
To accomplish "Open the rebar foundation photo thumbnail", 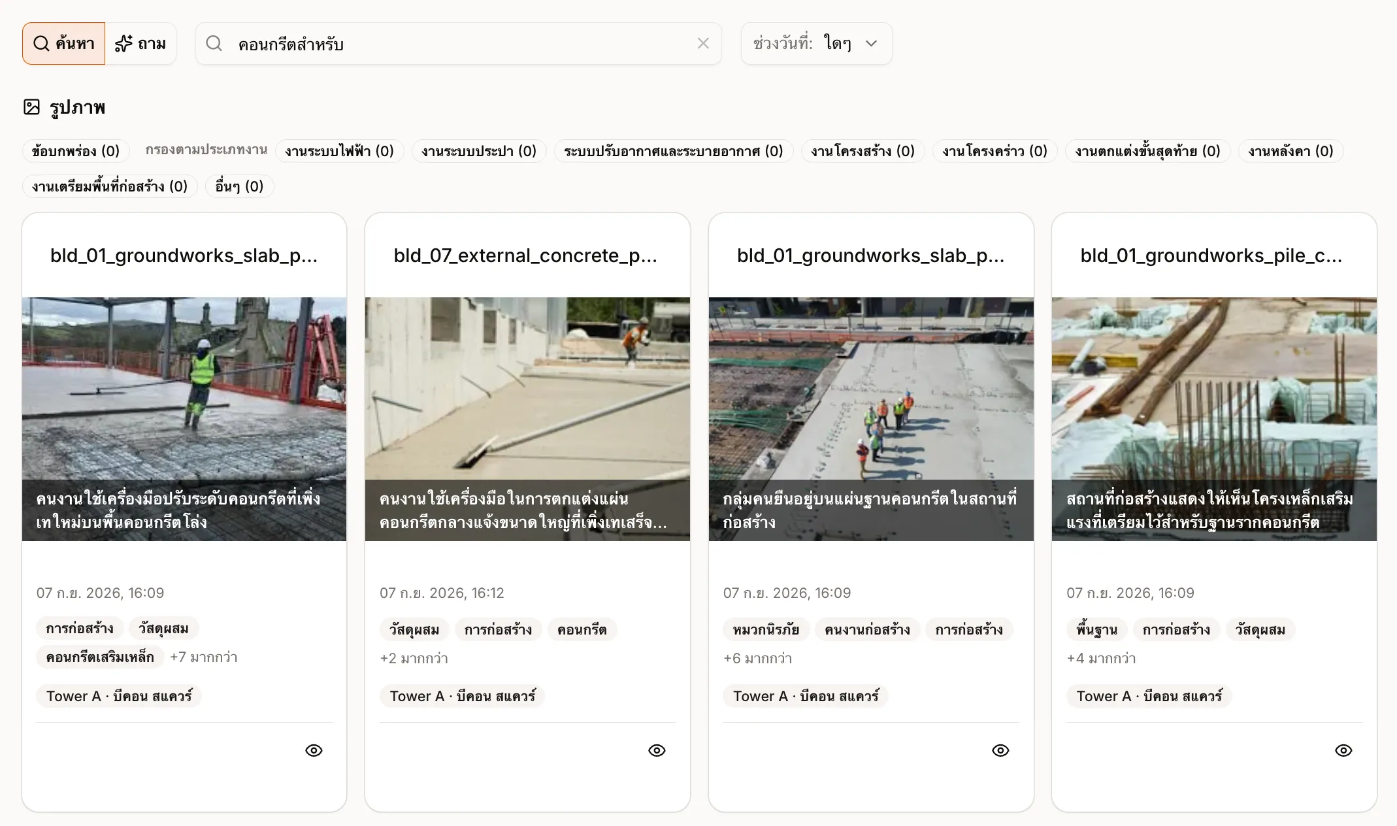I will [1214, 419].
